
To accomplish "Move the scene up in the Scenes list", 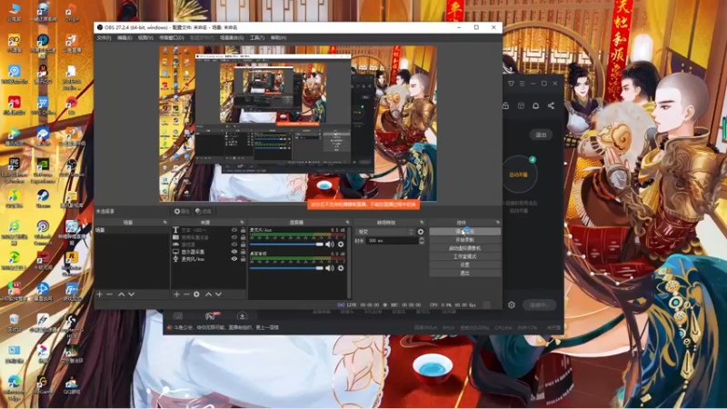I will click(x=121, y=294).
